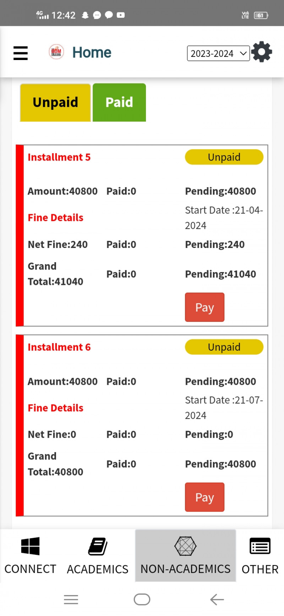Open Fine Details under Installment 5
Screen dimensions: 284x616
point(55,218)
